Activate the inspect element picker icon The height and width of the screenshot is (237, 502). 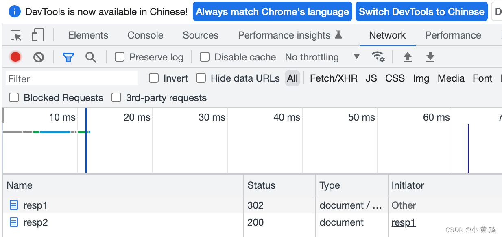pos(16,36)
